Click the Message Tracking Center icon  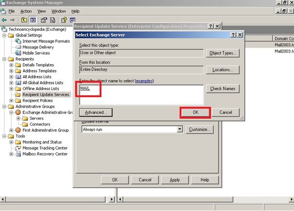click(19, 148)
